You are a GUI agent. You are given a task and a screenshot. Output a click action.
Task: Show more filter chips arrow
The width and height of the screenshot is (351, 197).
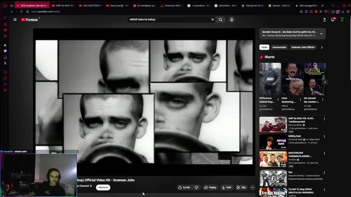[322, 47]
